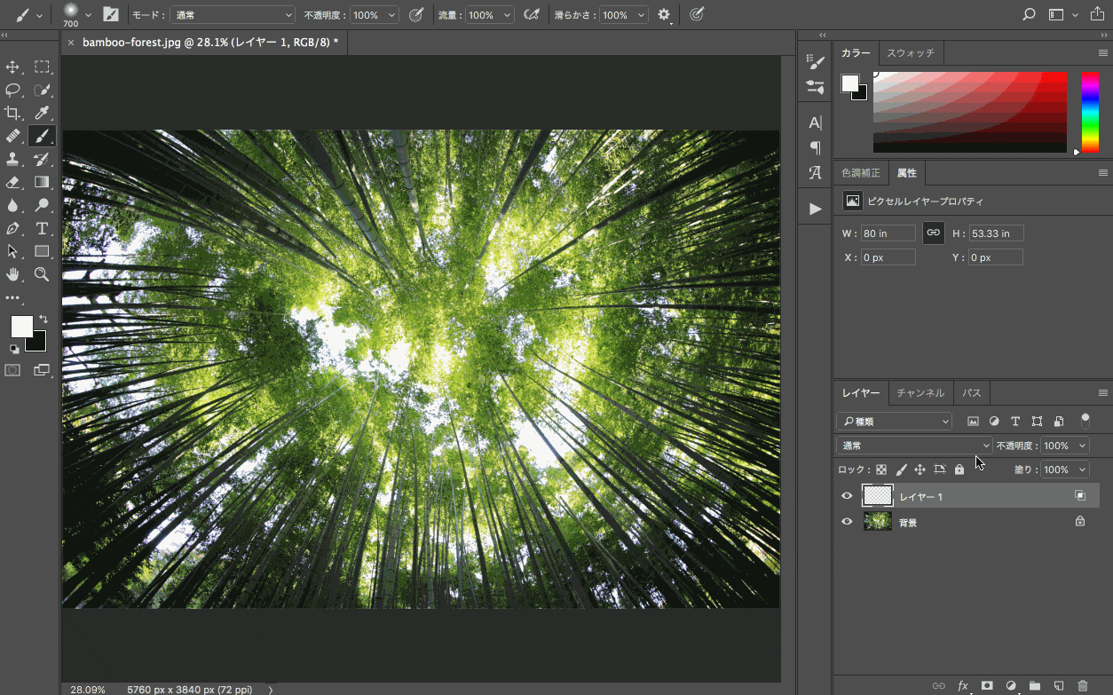Click the vertical hue slider in Color panel
1113x695 pixels.
pos(1090,112)
